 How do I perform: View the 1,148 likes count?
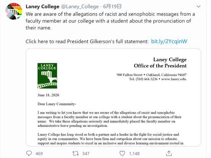134,153
